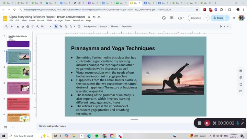Screen dimensions: 247x139
Task: Click the undo arrow in toolbar
Action: pyautogui.click(x=18, y=26)
